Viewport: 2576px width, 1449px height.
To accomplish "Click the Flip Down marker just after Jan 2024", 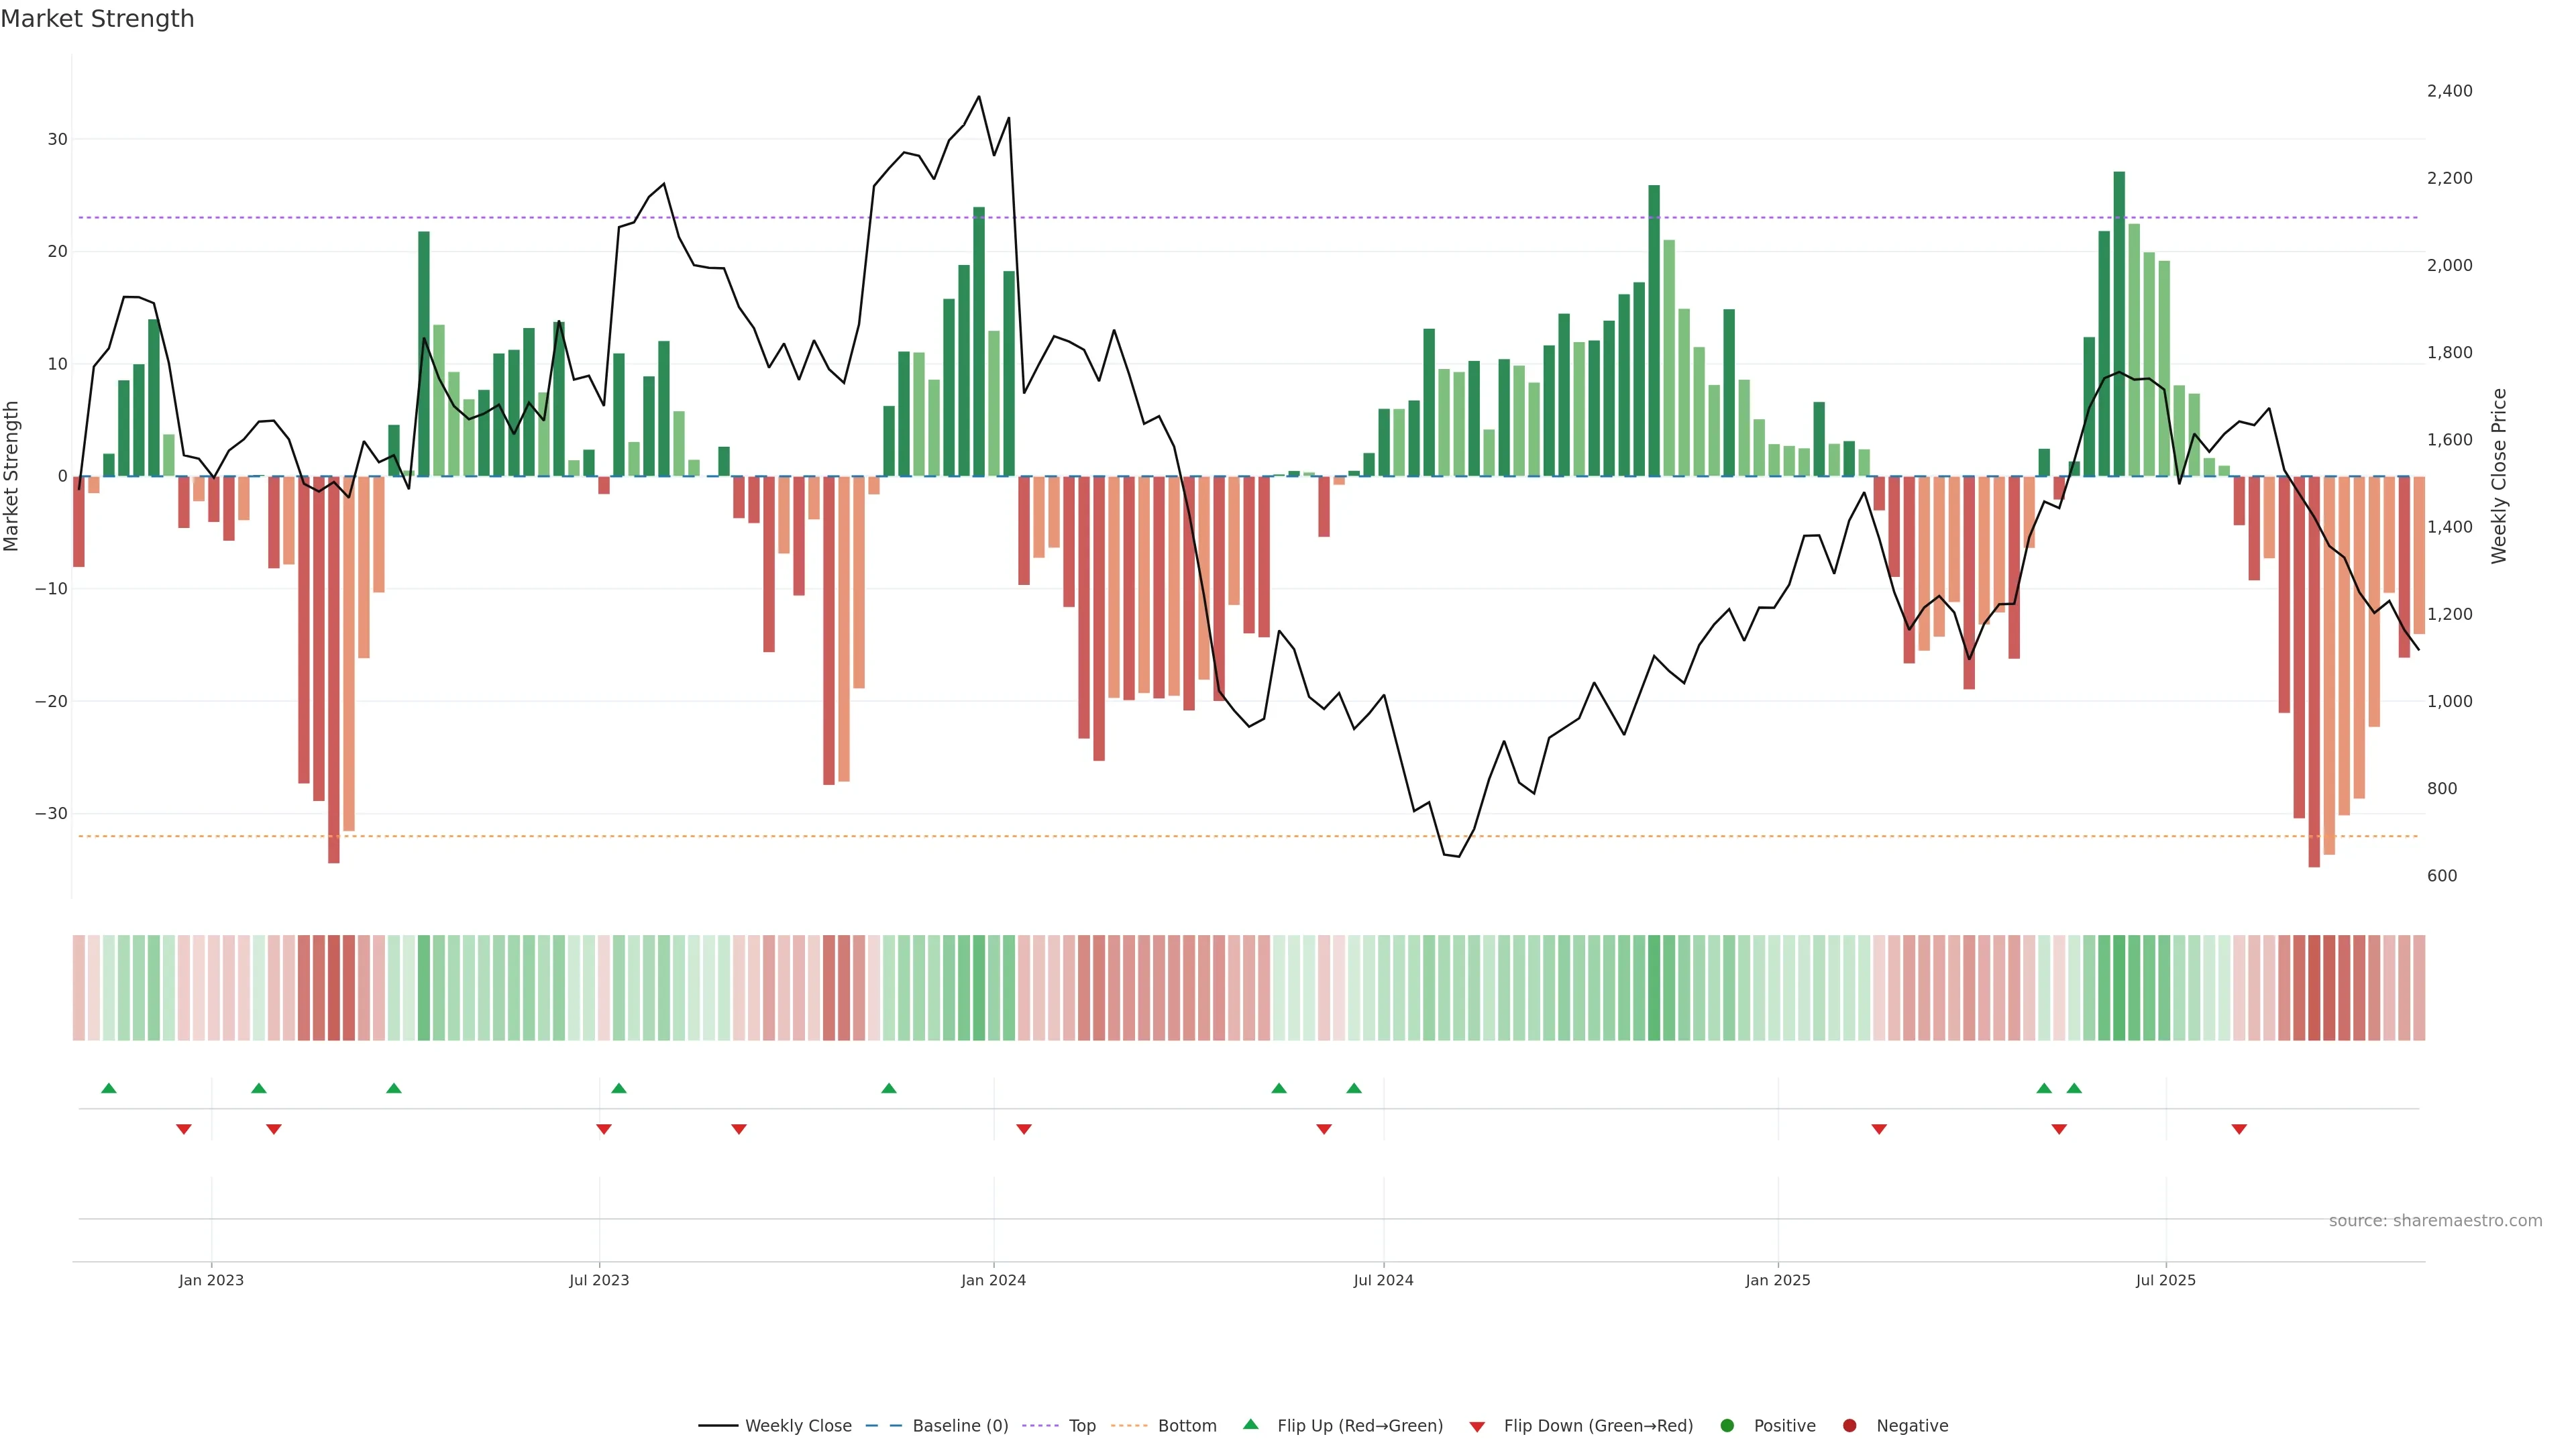I will (1023, 1129).
